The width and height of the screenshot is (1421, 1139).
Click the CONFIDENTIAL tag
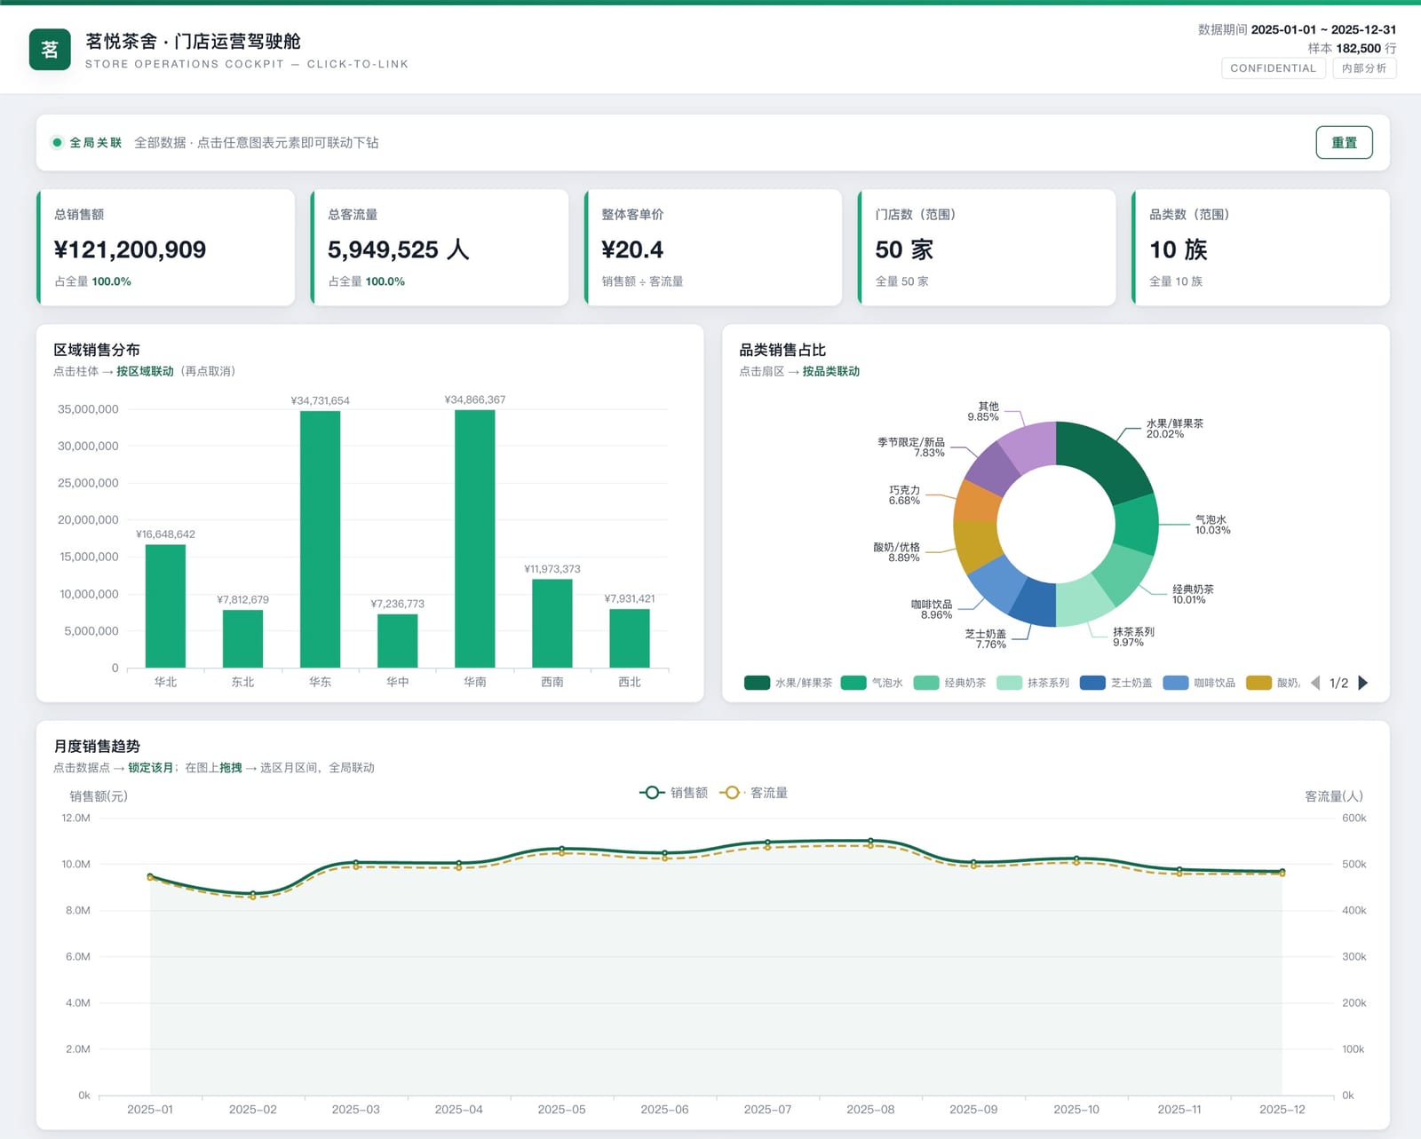[1273, 68]
